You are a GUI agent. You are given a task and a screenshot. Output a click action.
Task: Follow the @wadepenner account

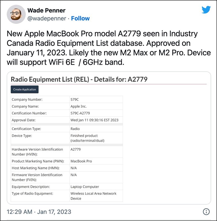click(80, 19)
